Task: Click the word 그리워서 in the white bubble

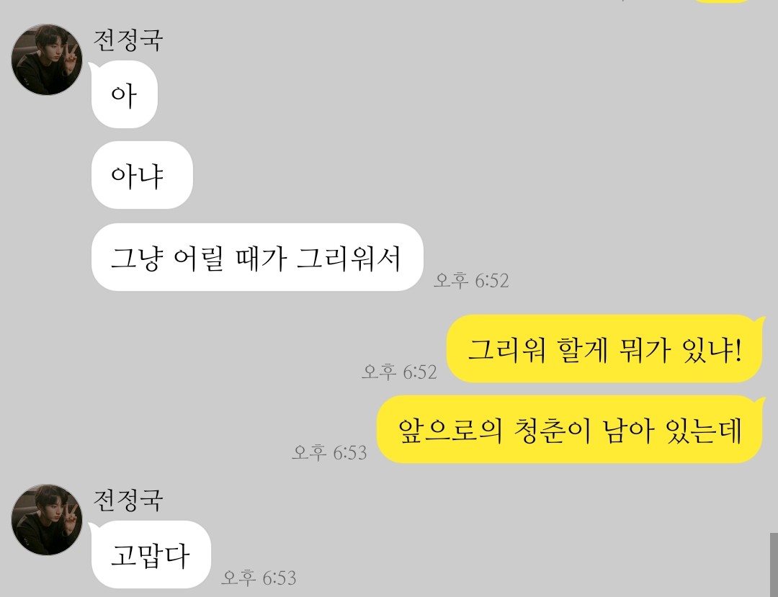Action: tap(349, 258)
